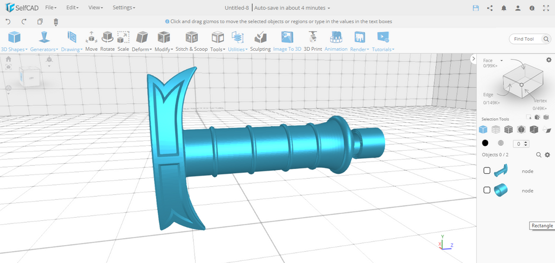Image resolution: width=555 pixels, height=263 pixels.
Task: Open the Edit menu
Action: point(72,8)
